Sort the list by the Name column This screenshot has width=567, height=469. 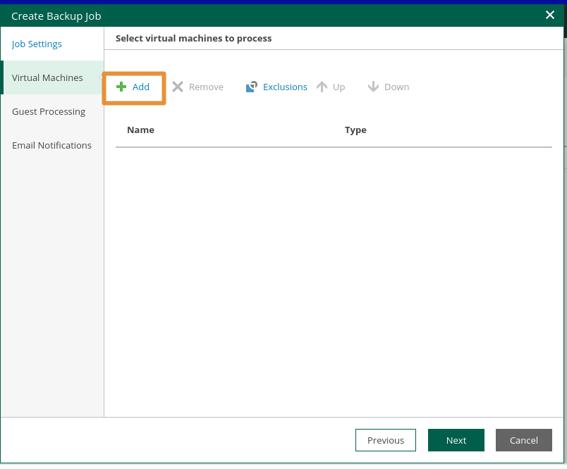[140, 130]
